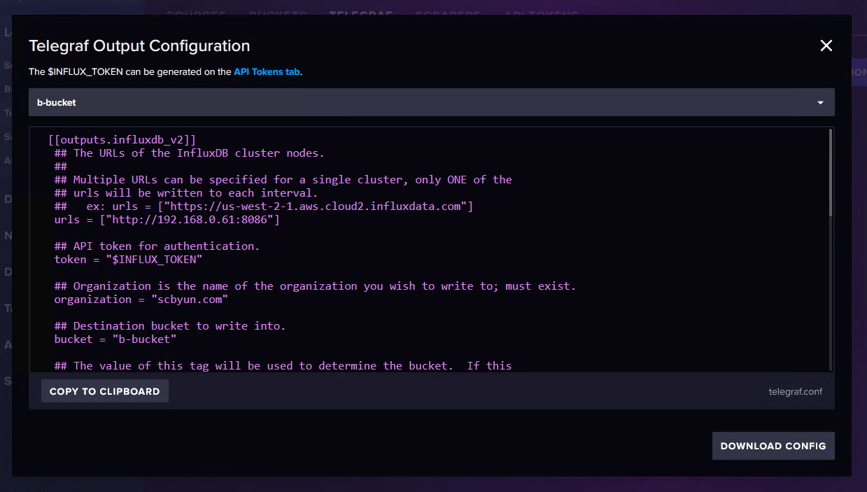Click the dropdown caret arrow for the bucket
This screenshot has height=492, width=867.
820,102
